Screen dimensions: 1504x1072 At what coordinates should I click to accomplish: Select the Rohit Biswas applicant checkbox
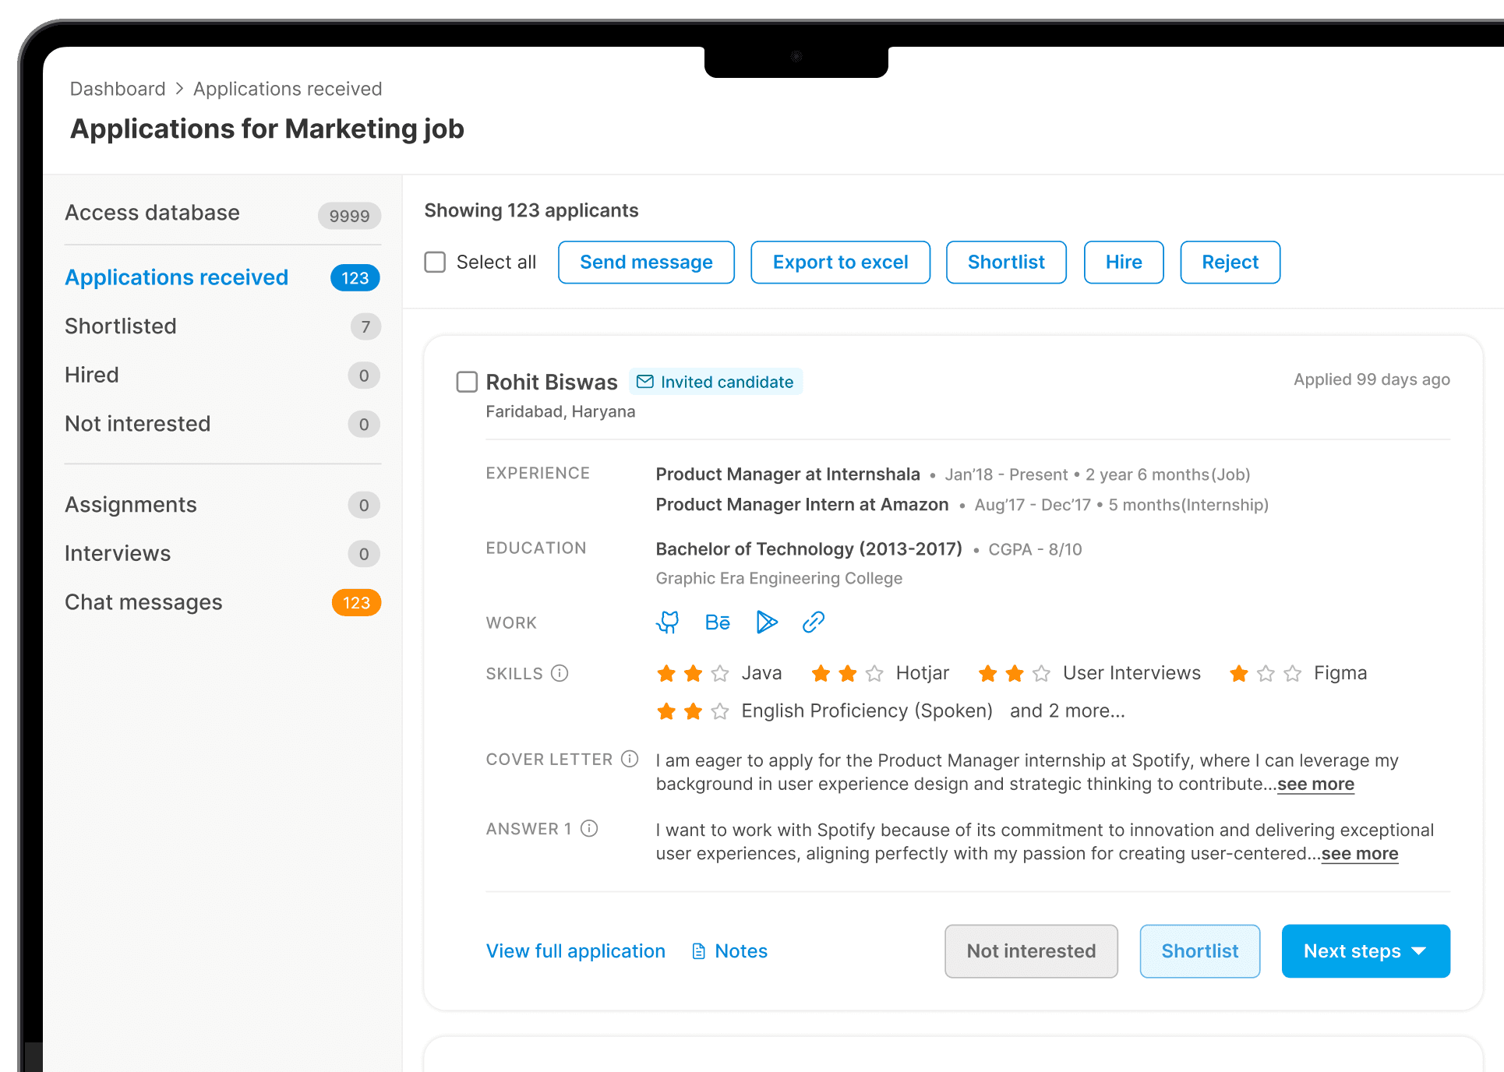pyautogui.click(x=467, y=383)
